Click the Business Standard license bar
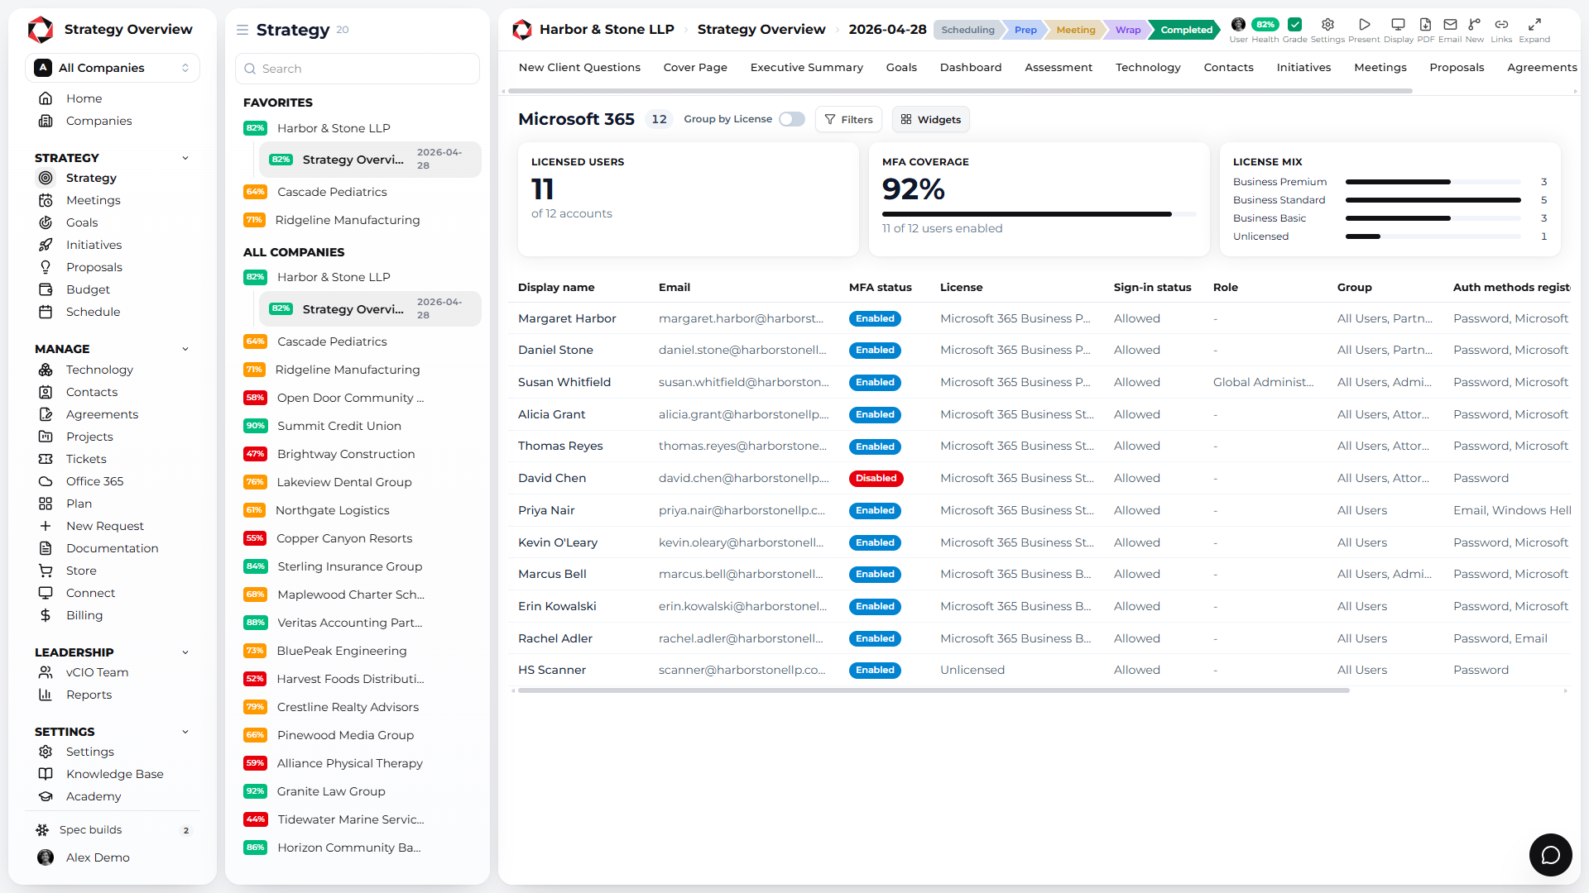This screenshot has width=1589, height=893. (x=1433, y=200)
